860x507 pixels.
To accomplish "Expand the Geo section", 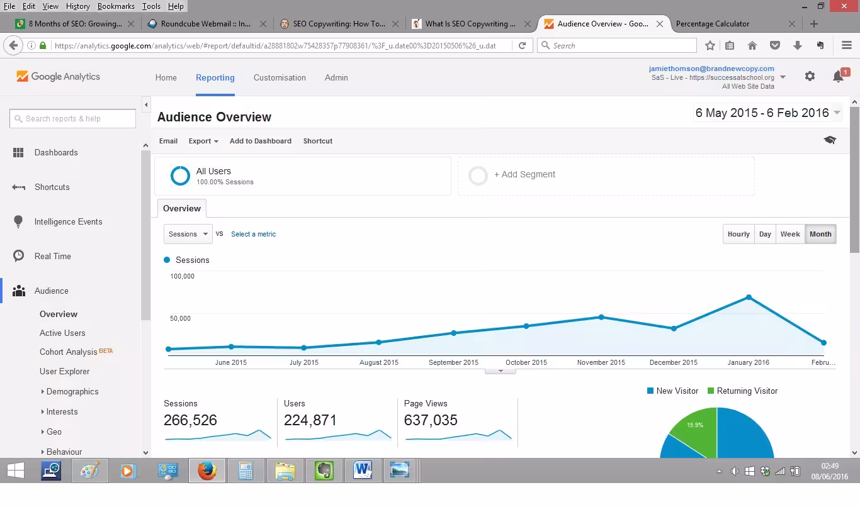I will coord(50,432).
